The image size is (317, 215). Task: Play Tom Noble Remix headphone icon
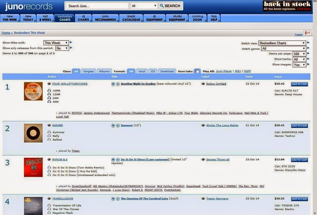coord(49,167)
